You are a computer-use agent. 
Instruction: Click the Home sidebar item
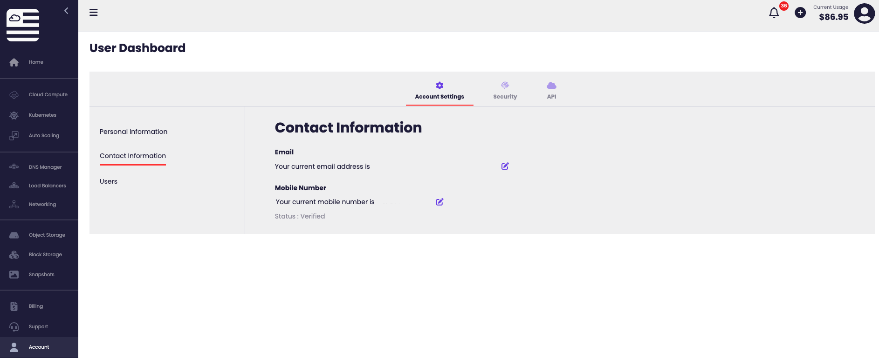coord(36,62)
